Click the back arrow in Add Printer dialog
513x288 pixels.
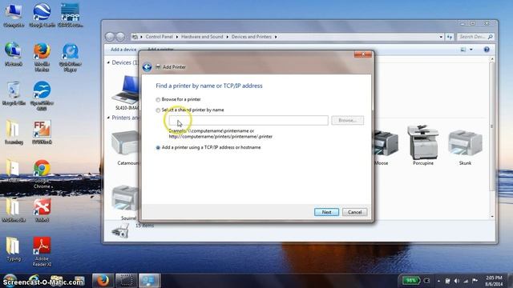(147, 67)
